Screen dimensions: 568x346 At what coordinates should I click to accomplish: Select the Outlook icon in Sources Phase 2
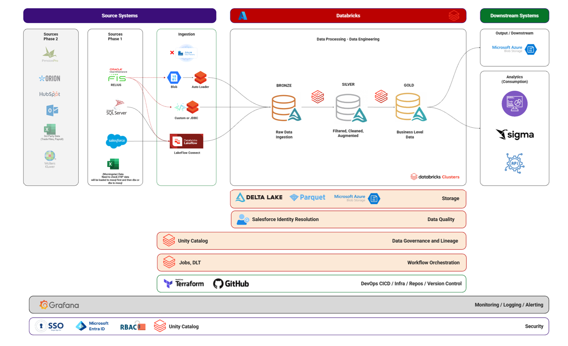(x=52, y=110)
